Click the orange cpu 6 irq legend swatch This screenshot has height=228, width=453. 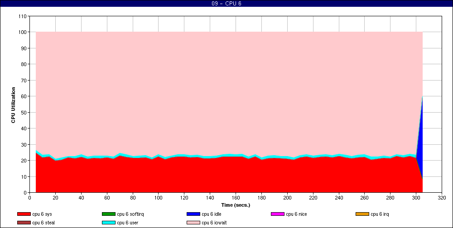pyautogui.click(x=362, y=214)
